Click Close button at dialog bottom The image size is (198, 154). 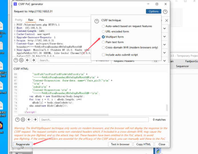(x=162, y=144)
